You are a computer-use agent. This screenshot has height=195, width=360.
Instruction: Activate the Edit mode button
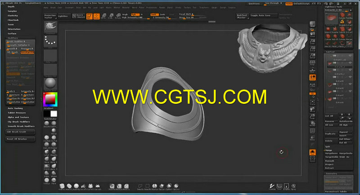pyautogui.click(x=89, y=16)
